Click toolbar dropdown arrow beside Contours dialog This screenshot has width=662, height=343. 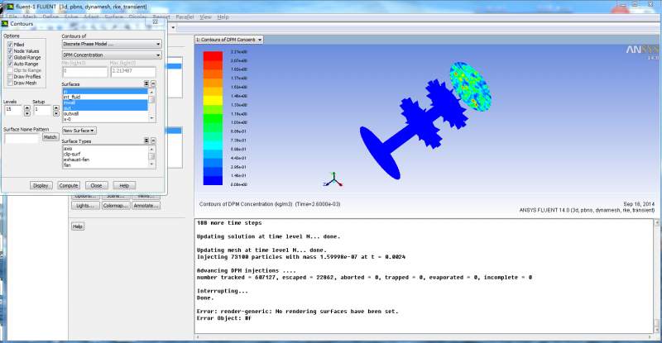point(173,27)
